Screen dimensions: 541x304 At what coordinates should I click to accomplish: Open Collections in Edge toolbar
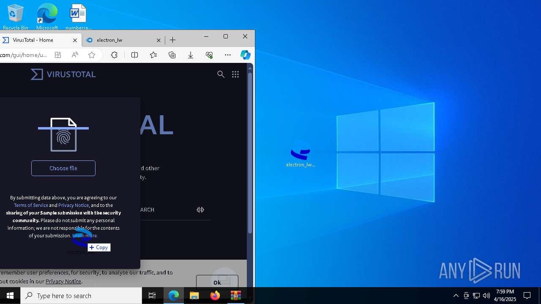[172, 55]
